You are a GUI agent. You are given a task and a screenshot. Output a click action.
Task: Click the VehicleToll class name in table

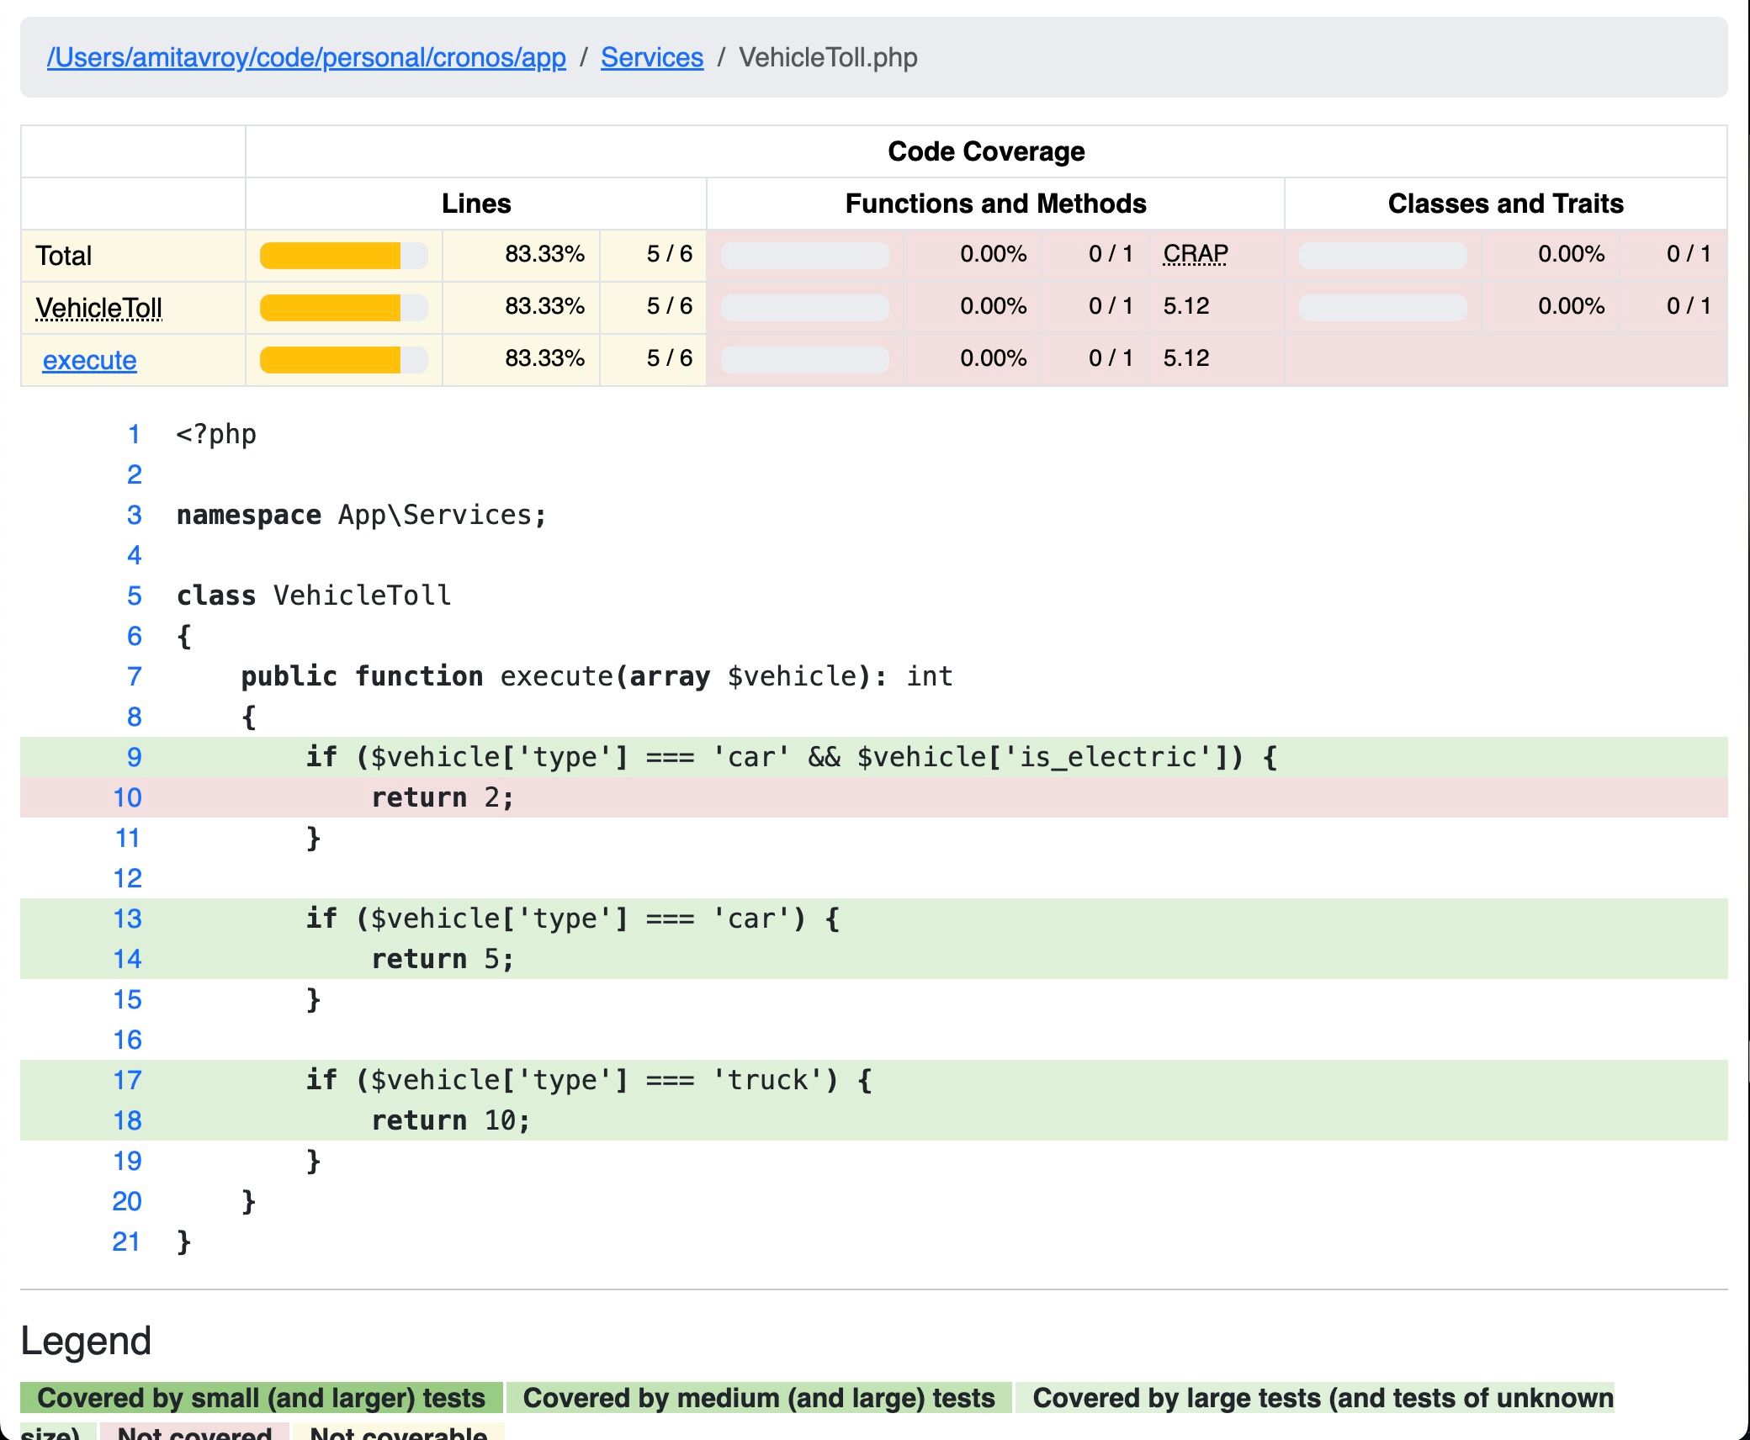[x=98, y=308]
